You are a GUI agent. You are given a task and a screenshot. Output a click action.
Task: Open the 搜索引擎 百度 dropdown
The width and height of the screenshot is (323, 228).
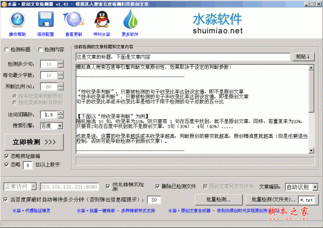(60, 126)
